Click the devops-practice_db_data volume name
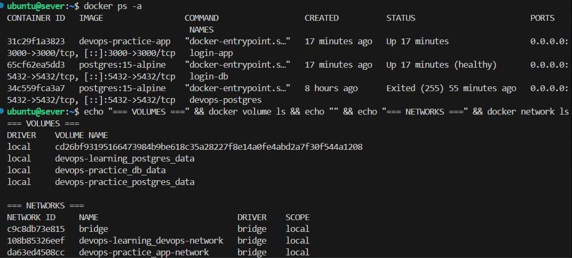 click(x=110, y=170)
